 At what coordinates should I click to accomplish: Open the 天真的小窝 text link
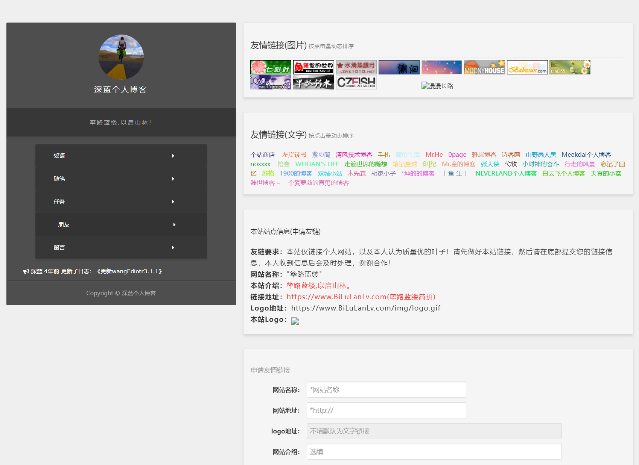[606, 173]
